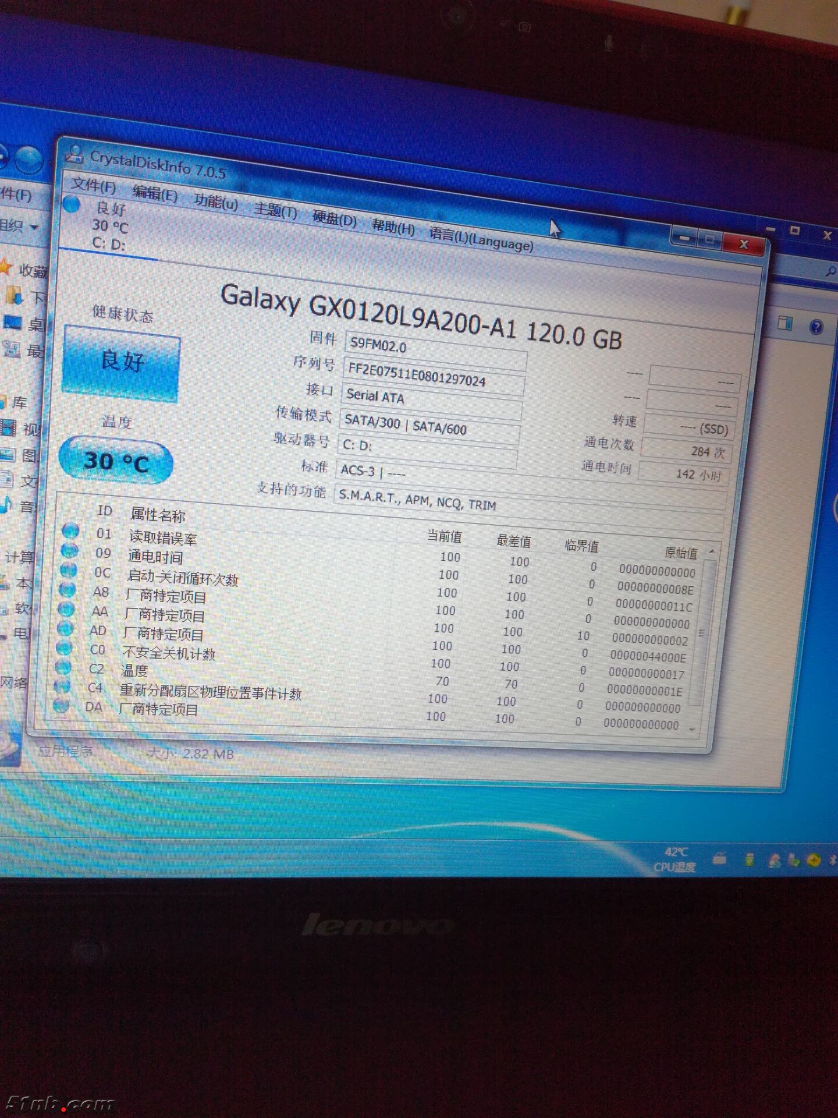The height and width of the screenshot is (1118, 838).
Task: Click the status orb for 读取错误率 row
Action: click(x=70, y=530)
